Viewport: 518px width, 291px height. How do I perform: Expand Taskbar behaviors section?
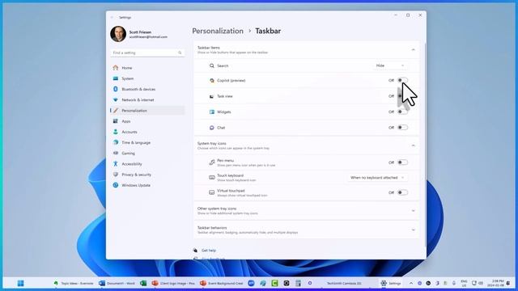click(413, 230)
